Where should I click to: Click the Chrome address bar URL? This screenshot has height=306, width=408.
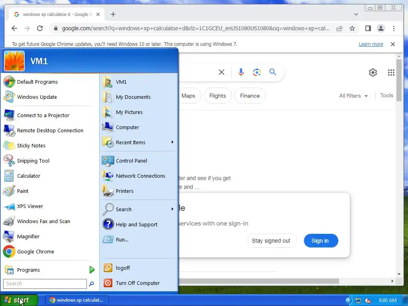click(196, 28)
